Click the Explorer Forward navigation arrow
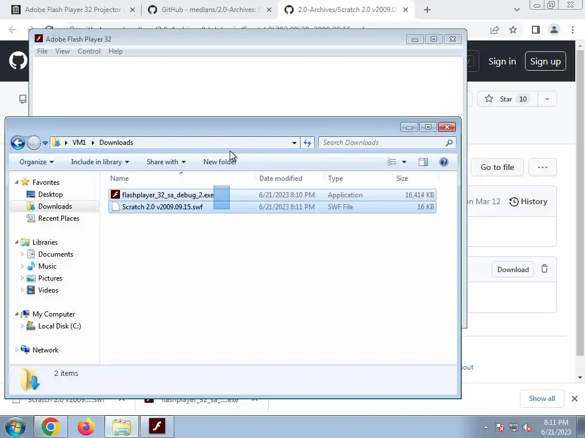The image size is (585, 438). click(x=34, y=143)
